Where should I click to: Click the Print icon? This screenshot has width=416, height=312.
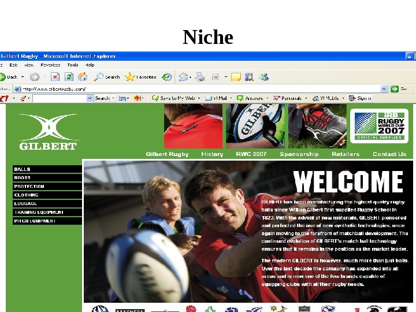point(200,77)
